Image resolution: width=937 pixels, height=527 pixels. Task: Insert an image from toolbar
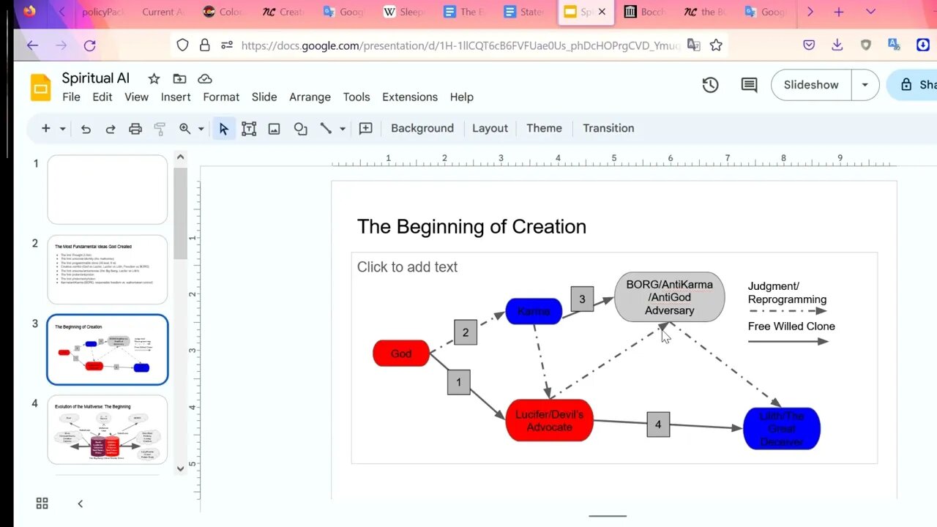click(275, 129)
